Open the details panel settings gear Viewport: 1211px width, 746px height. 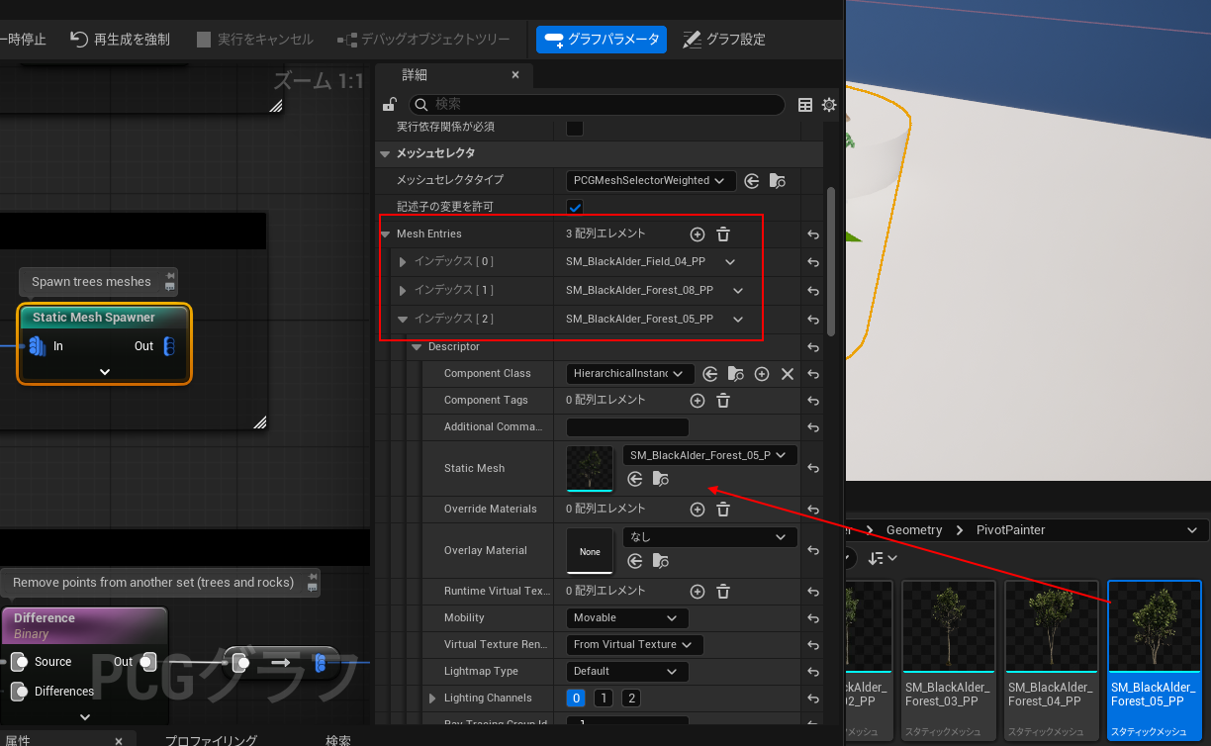click(x=829, y=105)
